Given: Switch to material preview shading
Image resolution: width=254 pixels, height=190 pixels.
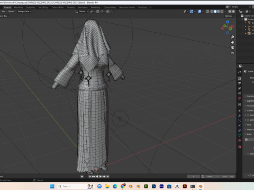Looking at the screenshot, I should point(219,12).
